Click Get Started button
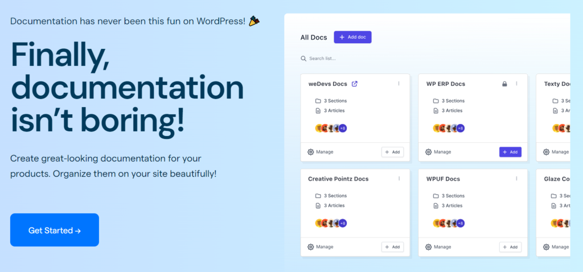 coord(55,230)
